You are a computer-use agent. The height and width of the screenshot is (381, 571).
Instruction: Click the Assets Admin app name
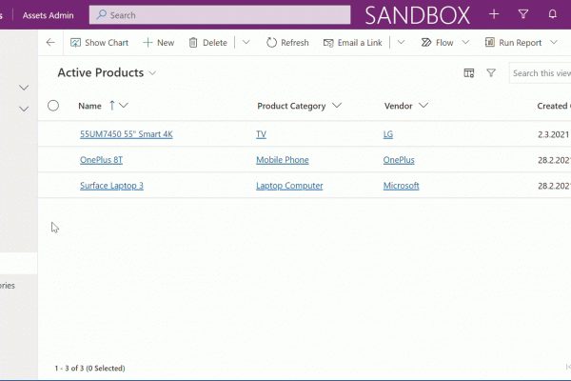tap(49, 15)
